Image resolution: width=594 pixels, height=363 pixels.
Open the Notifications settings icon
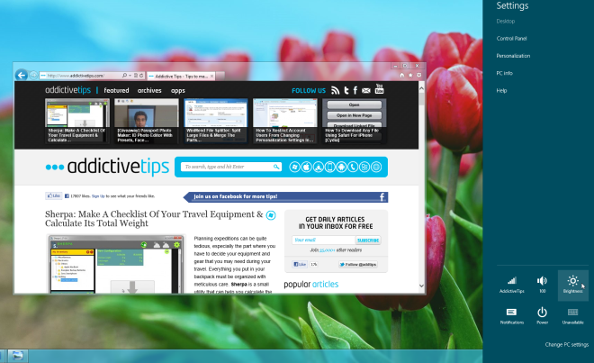point(511,315)
